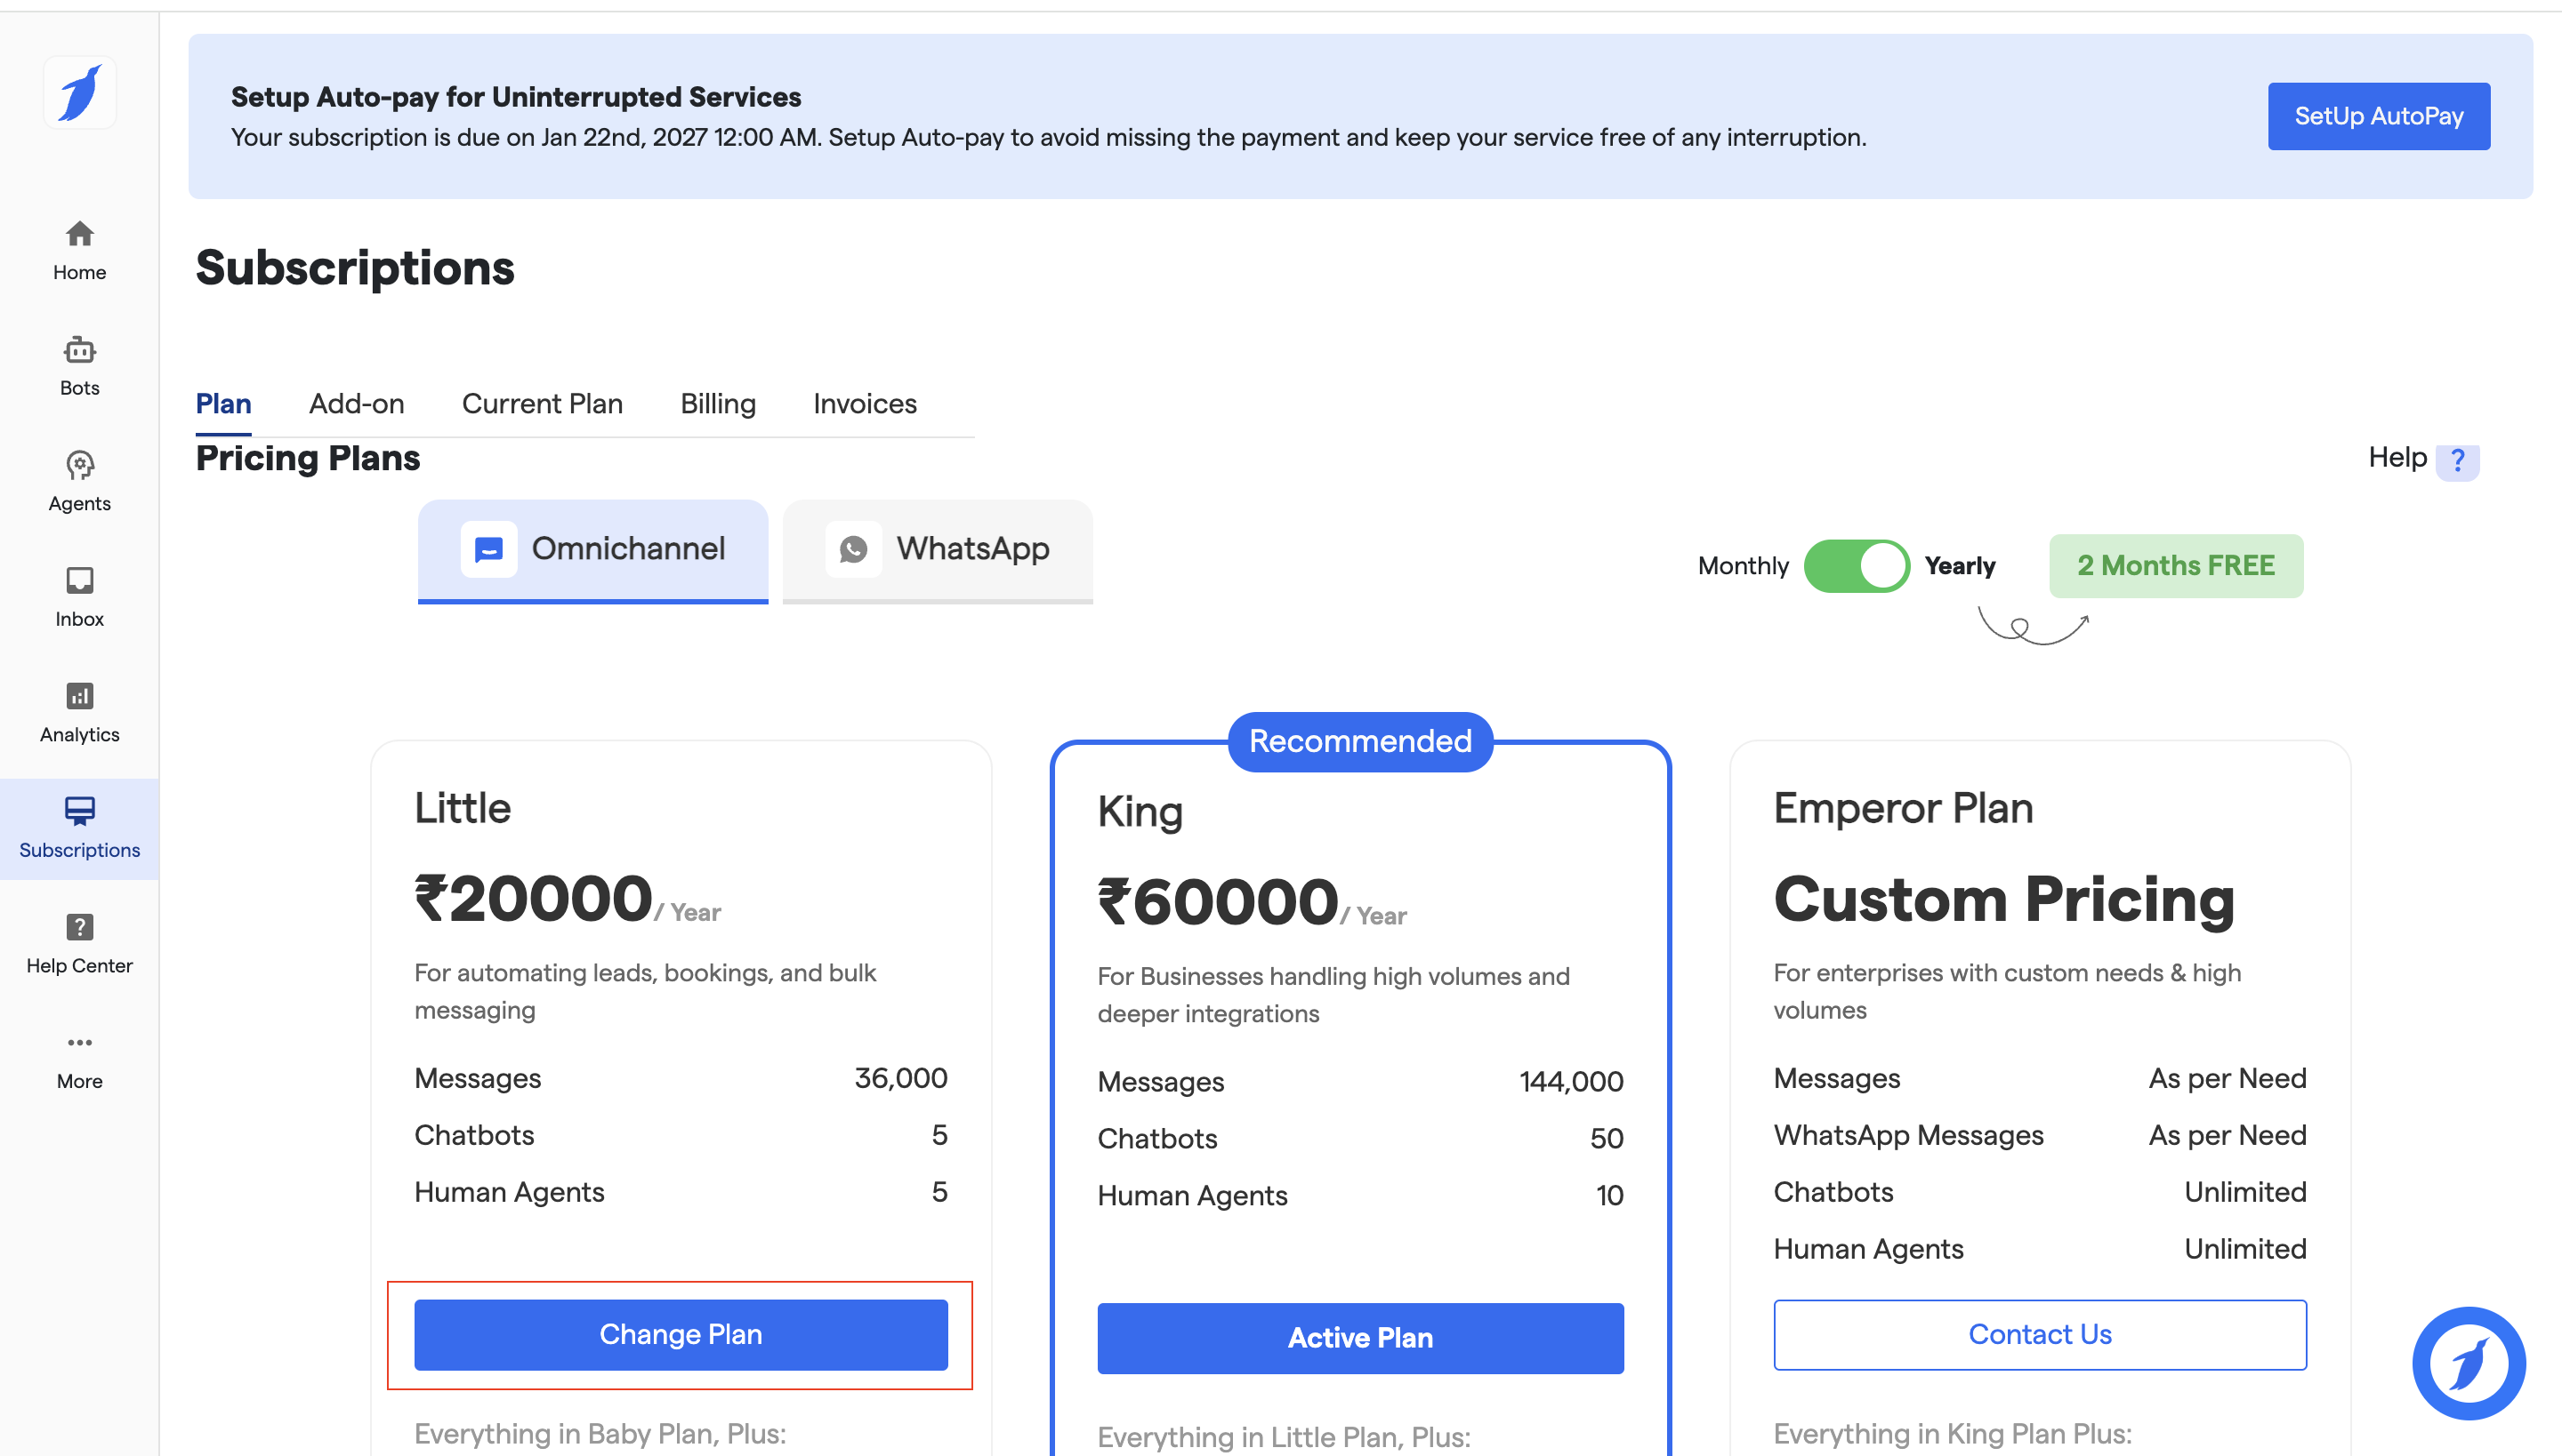This screenshot has width=2562, height=1456.
Task: Switch to the Invoices tab
Action: click(x=865, y=404)
